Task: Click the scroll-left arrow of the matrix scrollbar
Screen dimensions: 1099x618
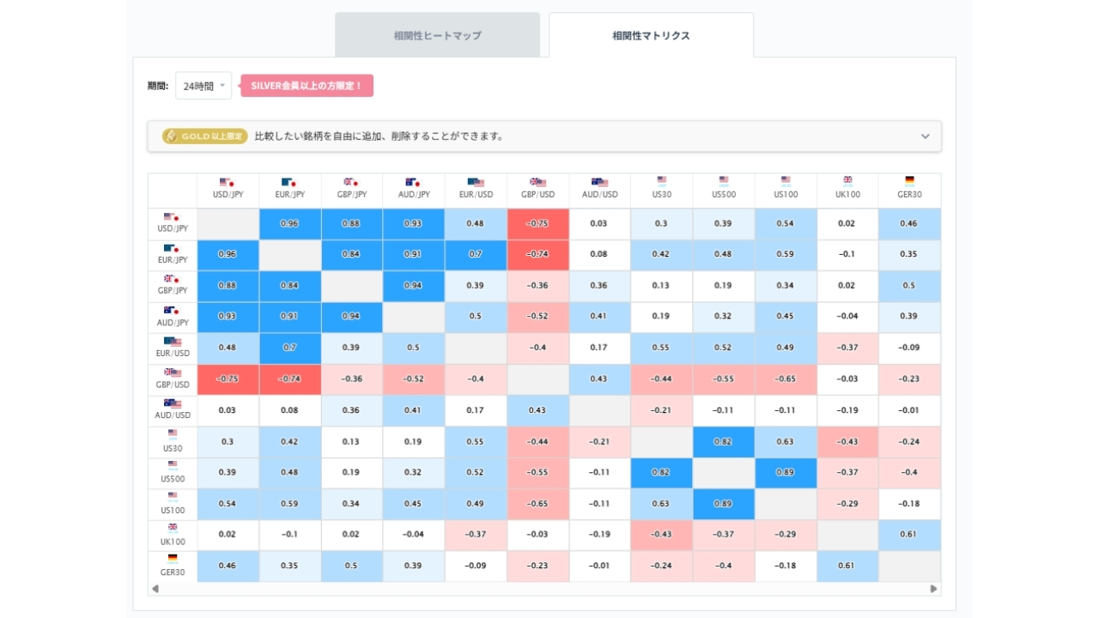Action: 155,589
